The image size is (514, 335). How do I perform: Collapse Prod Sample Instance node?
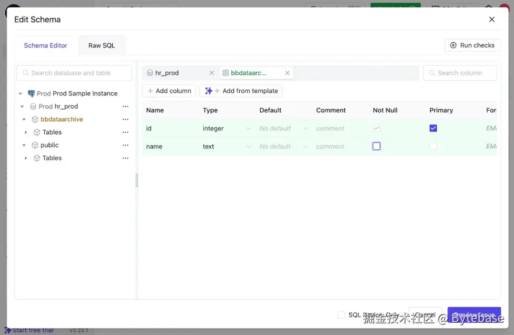20,94
